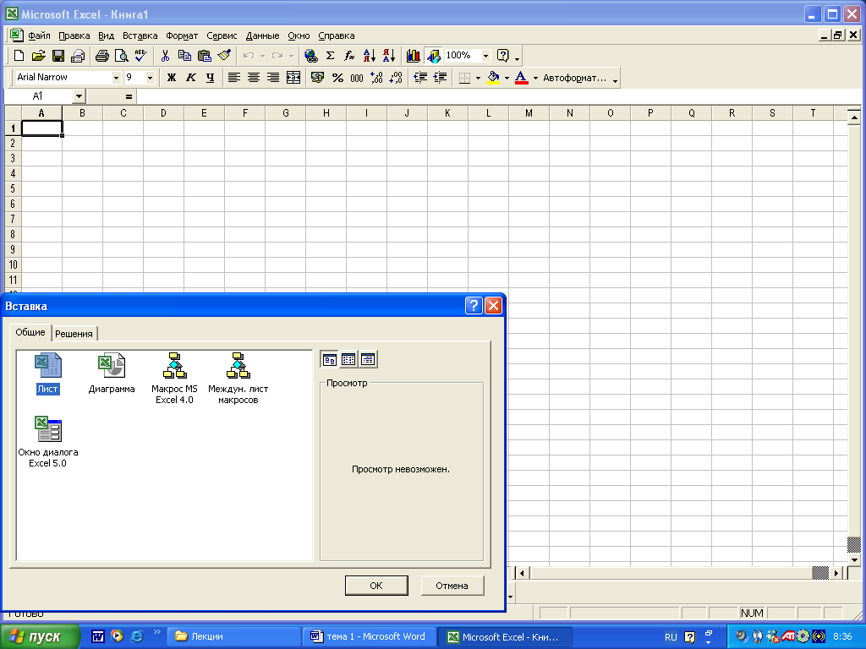
Task: Expand the Name Box A1 dropdown
Action: [x=79, y=96]
